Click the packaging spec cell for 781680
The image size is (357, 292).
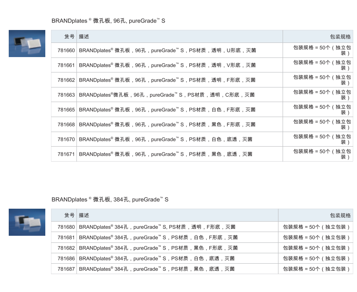316,227
